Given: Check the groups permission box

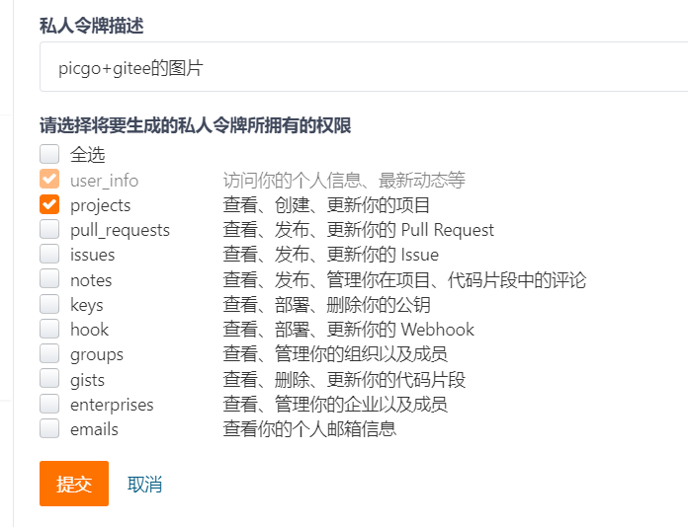Looking at the screenshot, I should point(49,354).
